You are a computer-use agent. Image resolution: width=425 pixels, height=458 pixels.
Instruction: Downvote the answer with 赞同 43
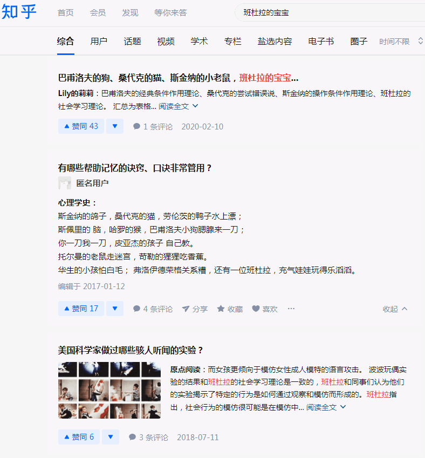[115, 126]
